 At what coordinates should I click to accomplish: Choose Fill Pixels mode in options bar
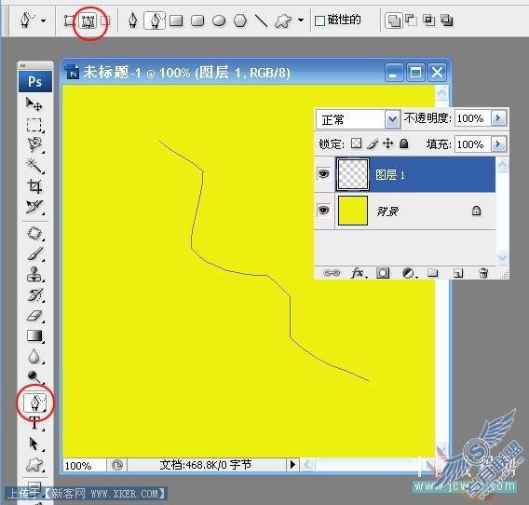[x=105, y=20]
